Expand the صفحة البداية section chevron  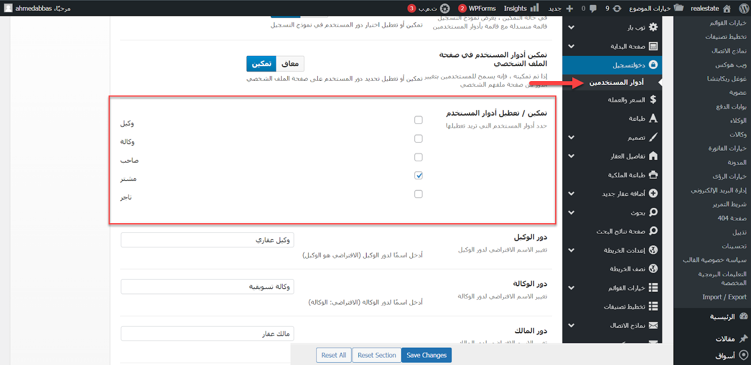pyautogui.click(x=571, y=46)
